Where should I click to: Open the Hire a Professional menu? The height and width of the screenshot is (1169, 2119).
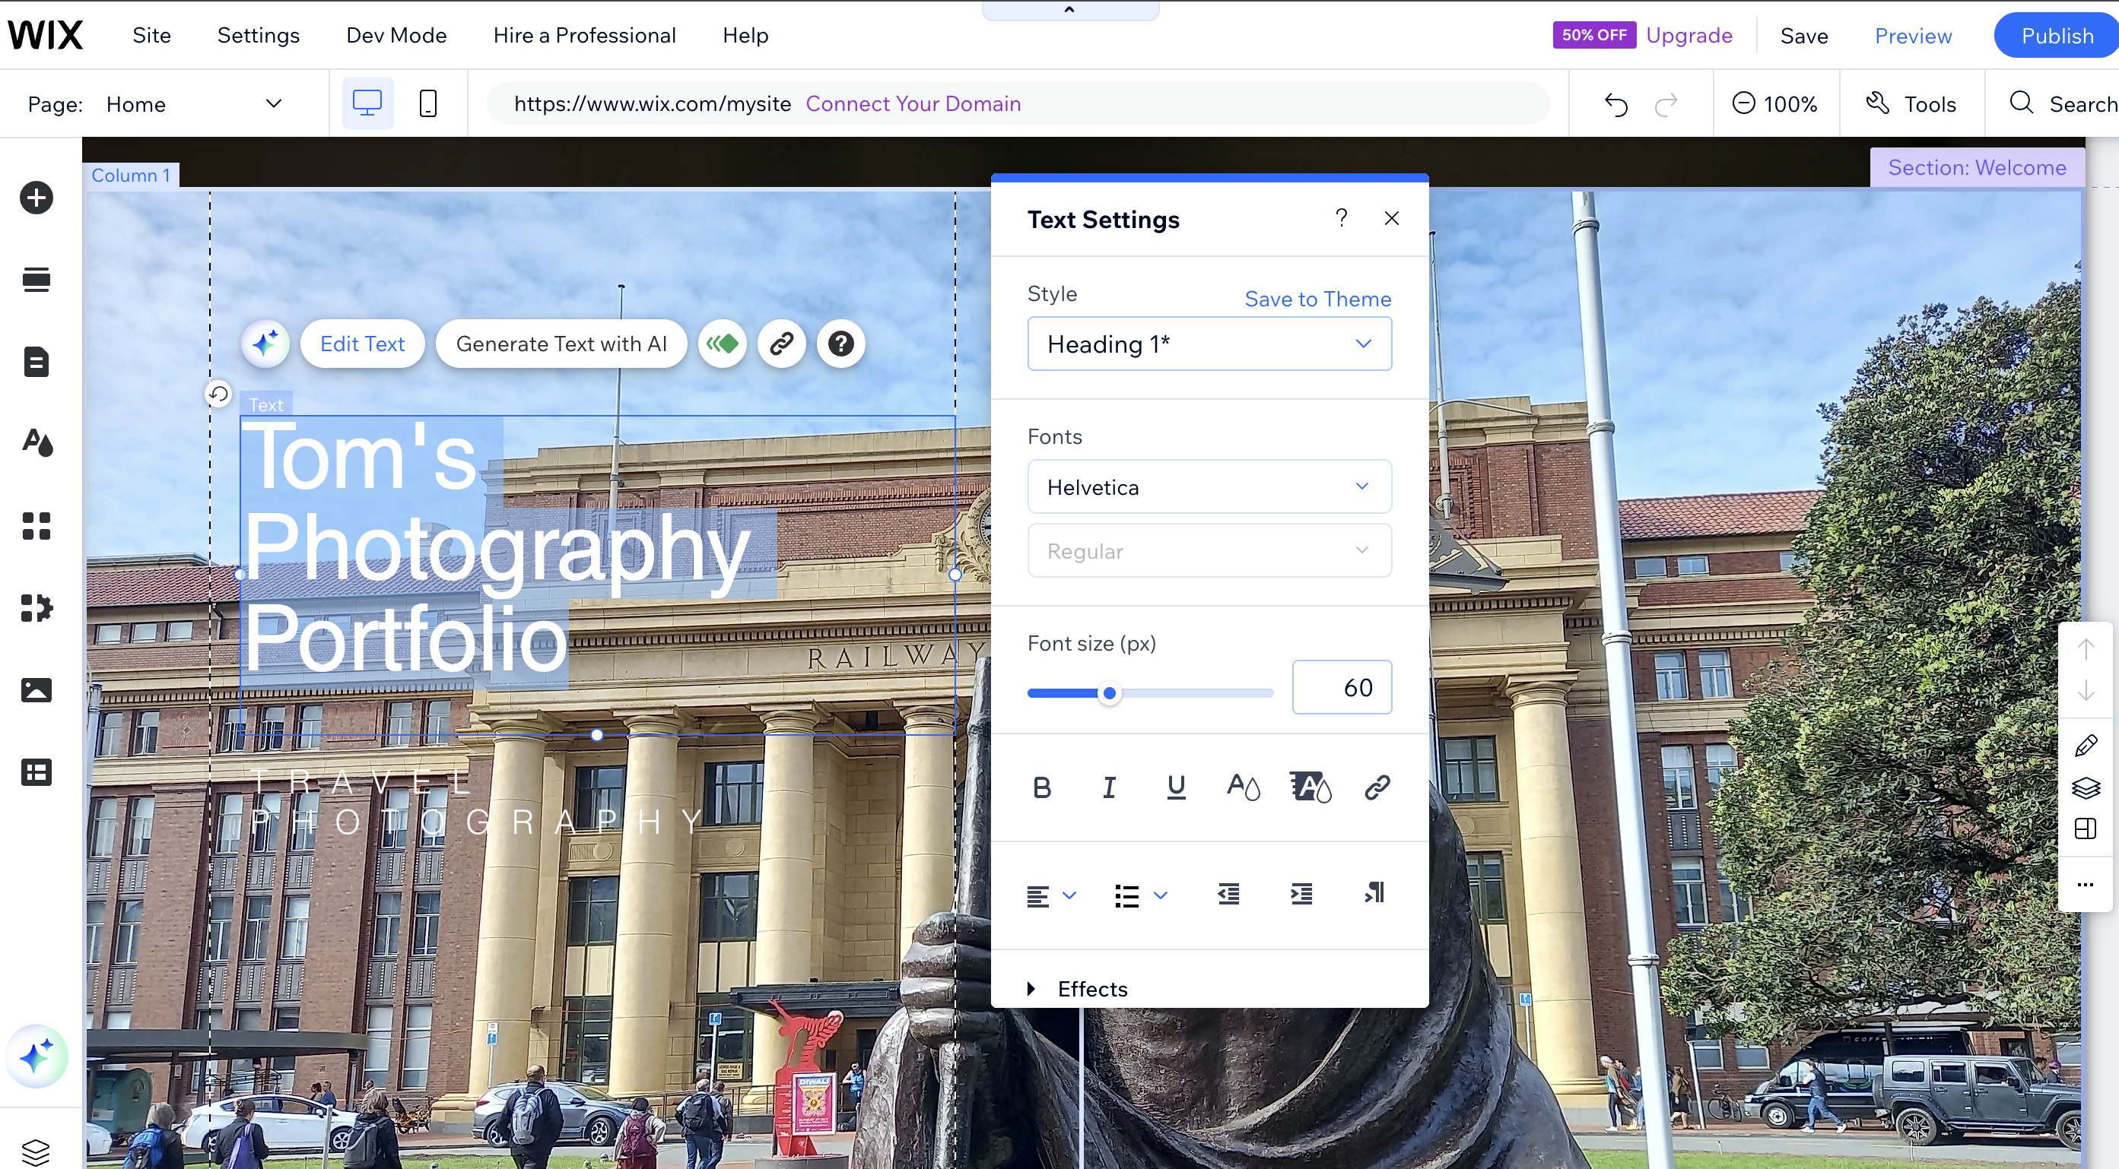point(585,36)
